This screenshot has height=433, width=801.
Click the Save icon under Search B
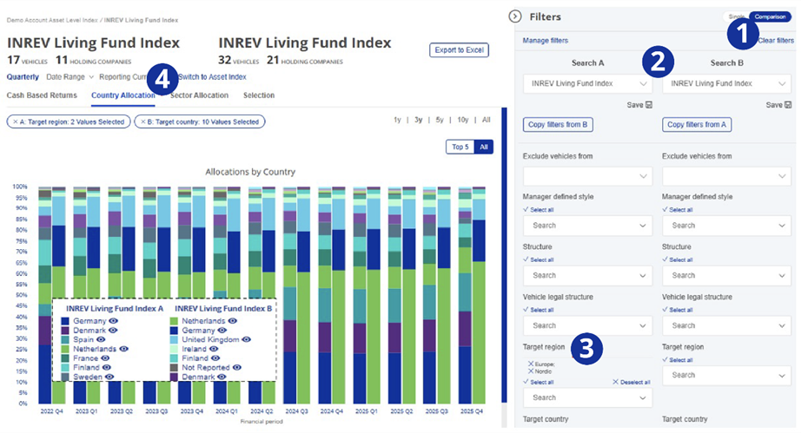click(788, 104)
